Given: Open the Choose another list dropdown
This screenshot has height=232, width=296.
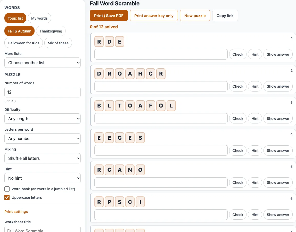Looking at the screenshot, I should click(43, 63).
